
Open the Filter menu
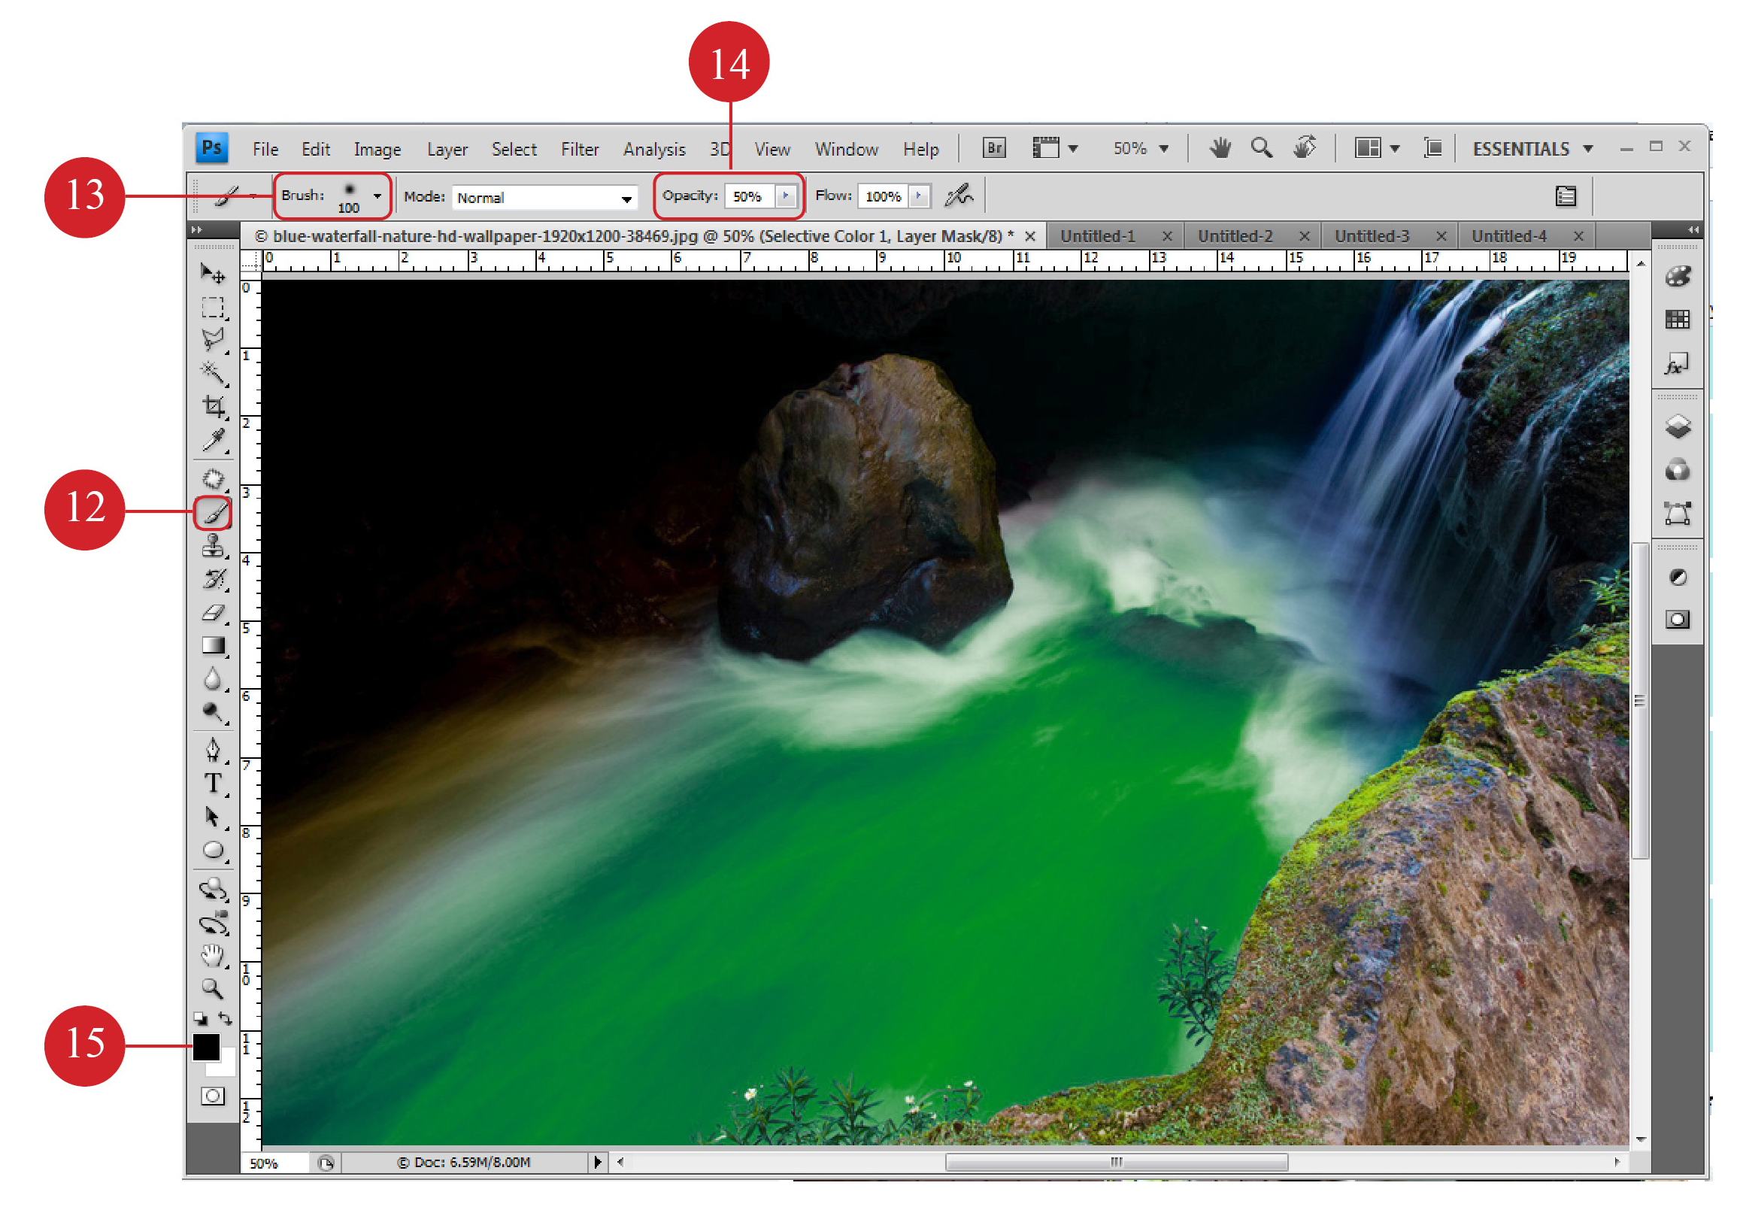pyautogui.click(x=579, y=149)
